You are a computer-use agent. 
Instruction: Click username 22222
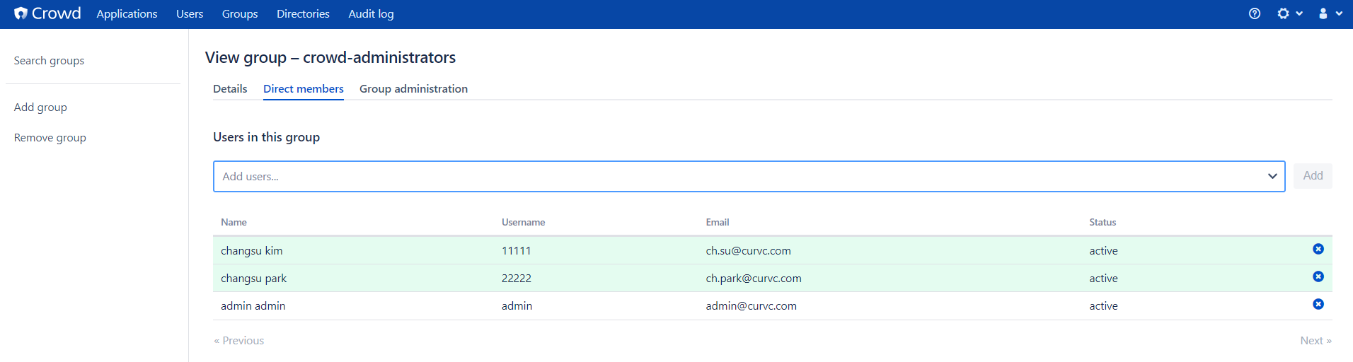517,278
